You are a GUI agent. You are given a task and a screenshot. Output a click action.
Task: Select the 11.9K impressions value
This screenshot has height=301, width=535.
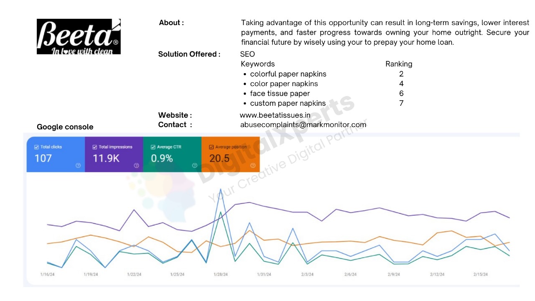click(106, 158)
